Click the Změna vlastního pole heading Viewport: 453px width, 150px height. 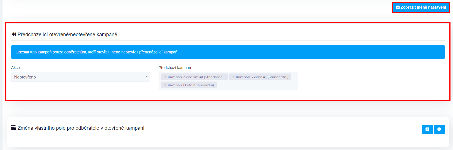pyautogui.click(x=81, y=128)
